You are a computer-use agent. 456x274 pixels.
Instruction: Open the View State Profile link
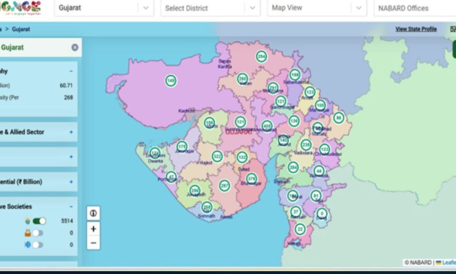coord(416,29)
